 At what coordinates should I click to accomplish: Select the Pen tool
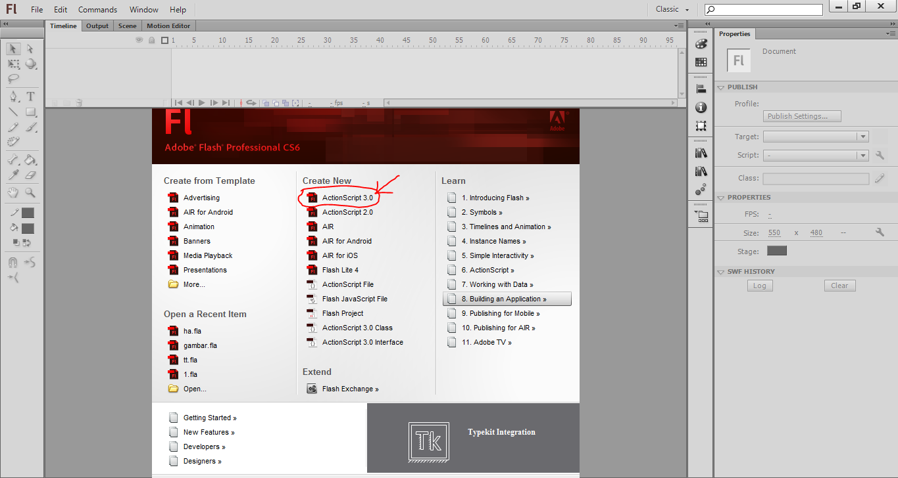click(x=13, y=97)
